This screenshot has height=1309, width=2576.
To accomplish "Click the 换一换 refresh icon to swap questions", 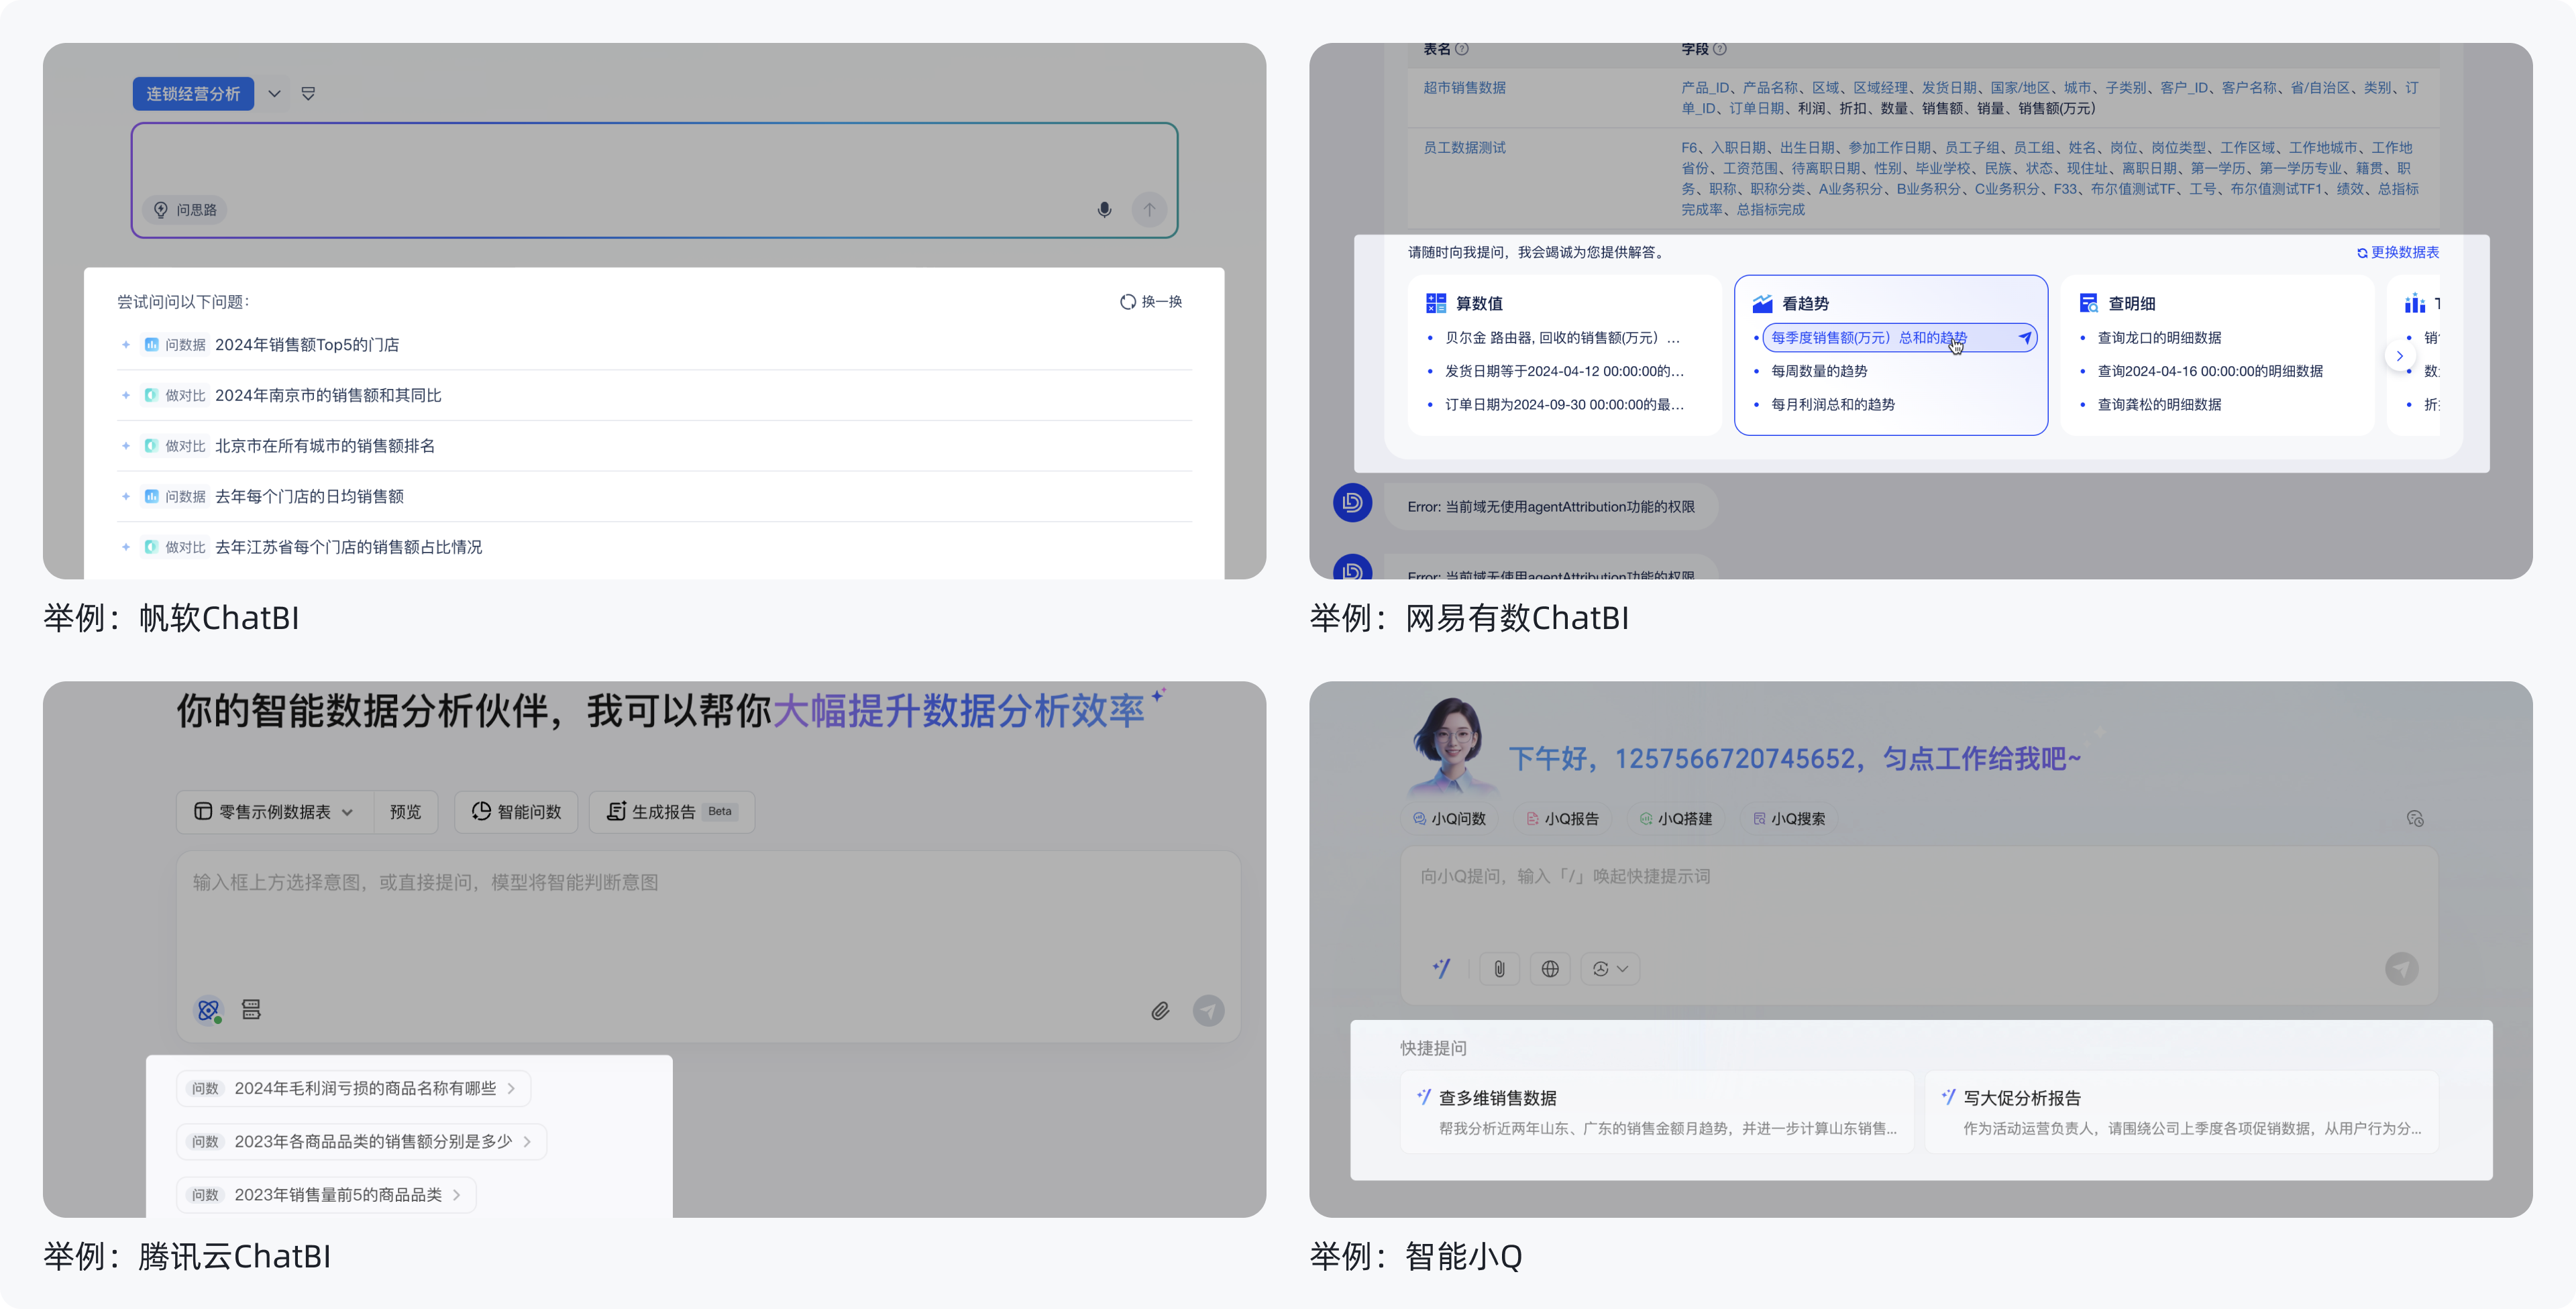I will click(x=1128, y=301).
